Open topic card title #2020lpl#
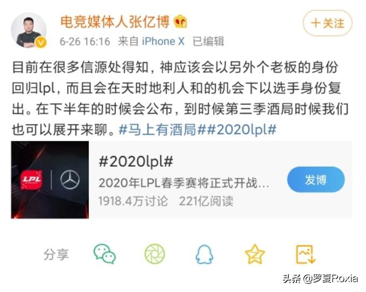366x292 pixels. pos(136,161)
